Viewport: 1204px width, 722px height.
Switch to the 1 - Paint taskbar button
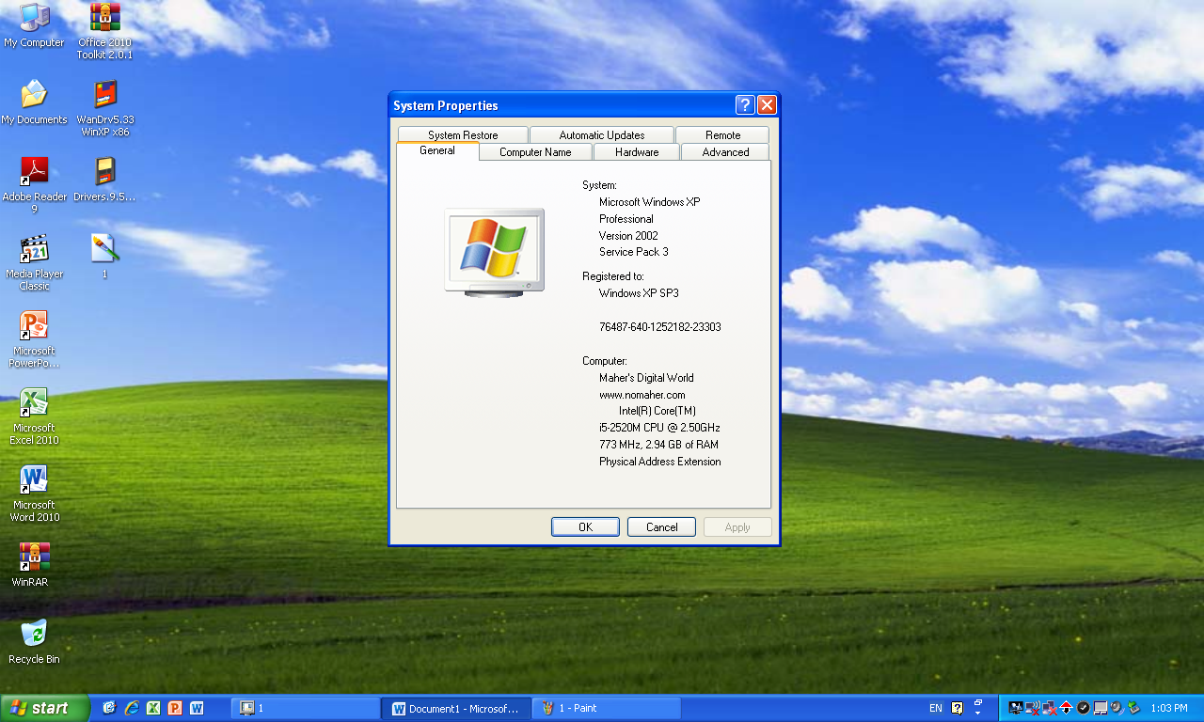607,708
